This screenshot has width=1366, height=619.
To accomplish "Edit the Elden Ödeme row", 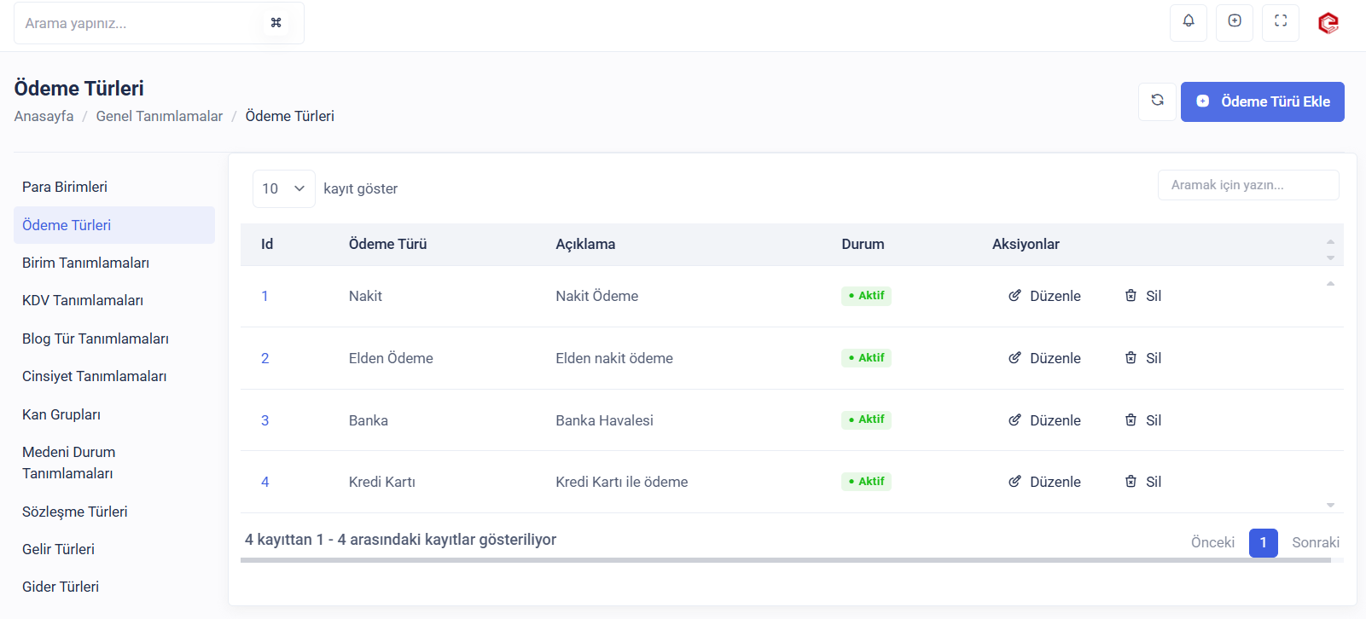I will click(x=1045, y=358).
